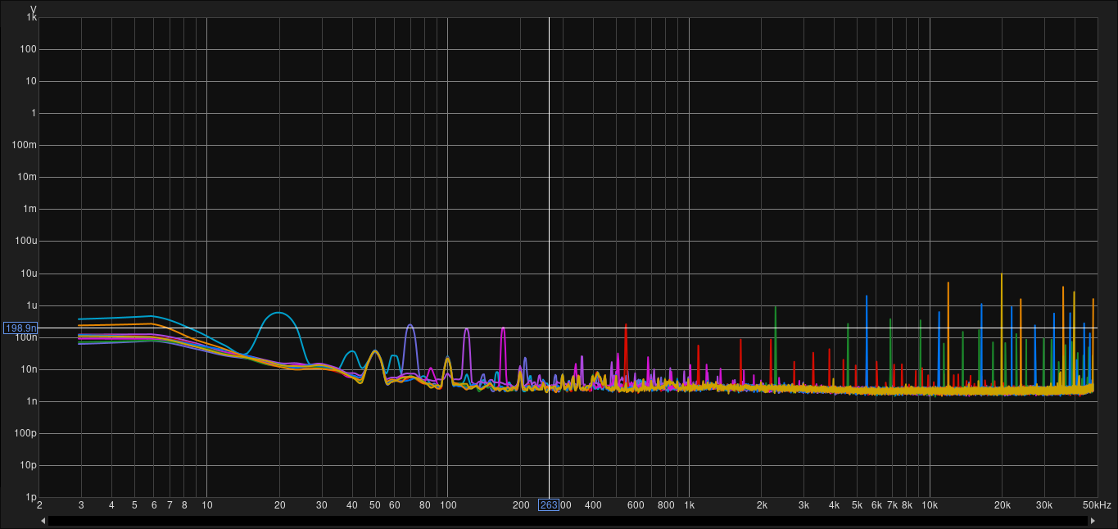Click the 10k label on the frequency axis

tap(930, 505)
